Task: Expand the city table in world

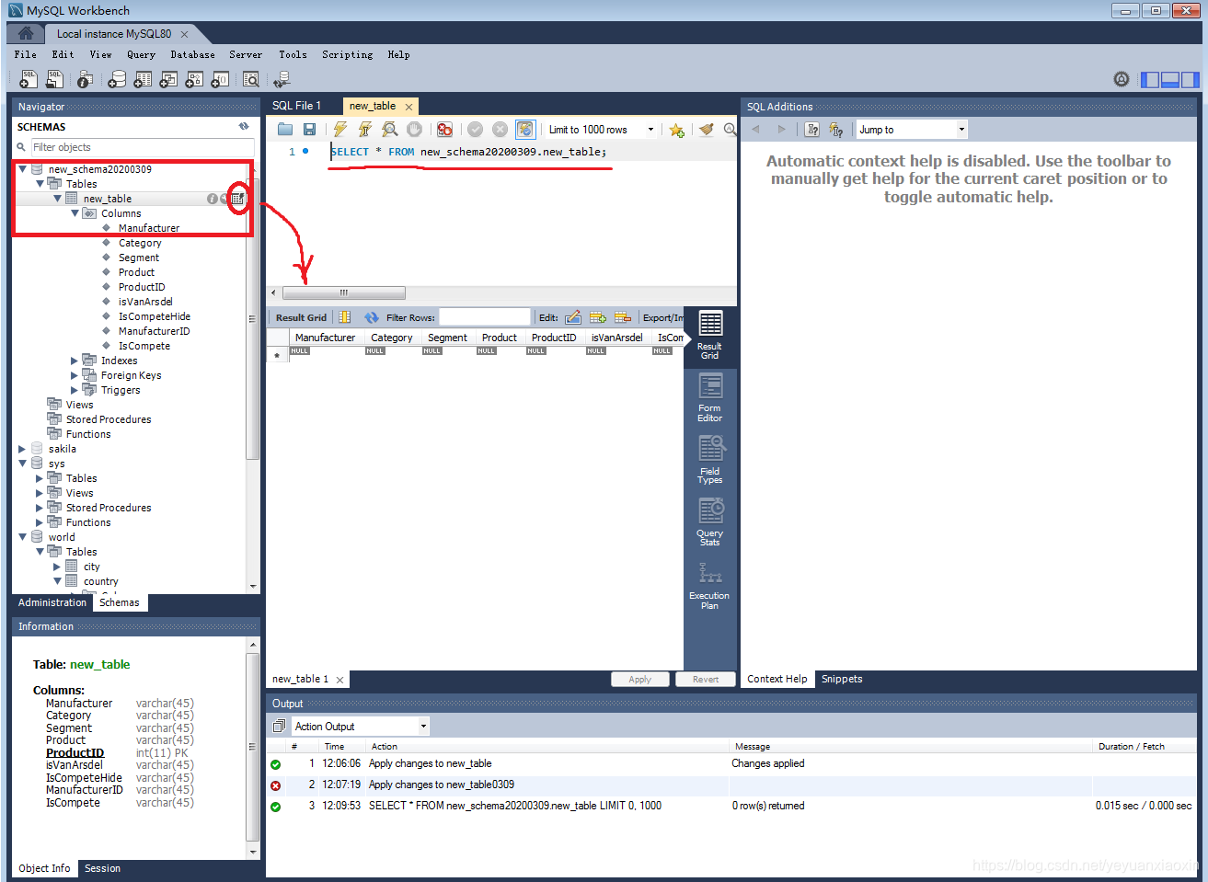Action: pyautogui.click(x=57, y=567)
